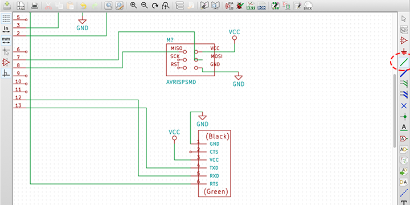Select the ascend/descend hierarchy tool
This screenshot has height=205, width=410.
pyautogui.click(x=404, y=30)
